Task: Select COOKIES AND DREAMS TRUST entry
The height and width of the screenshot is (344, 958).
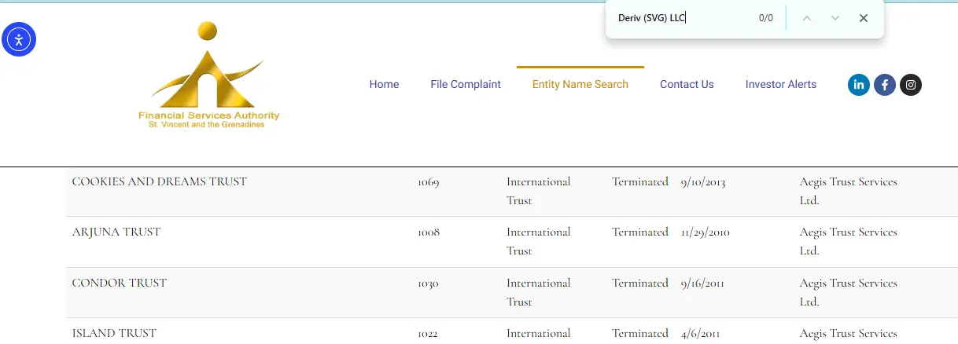Action: tap(160, 181)
